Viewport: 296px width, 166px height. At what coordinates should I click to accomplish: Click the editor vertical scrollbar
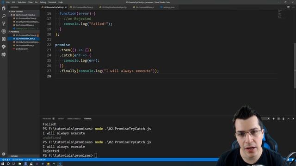(x=295, y=65)
